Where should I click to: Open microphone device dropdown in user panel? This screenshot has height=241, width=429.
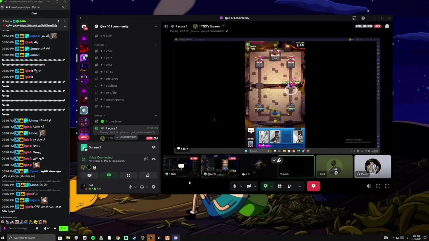click(135, 187)
